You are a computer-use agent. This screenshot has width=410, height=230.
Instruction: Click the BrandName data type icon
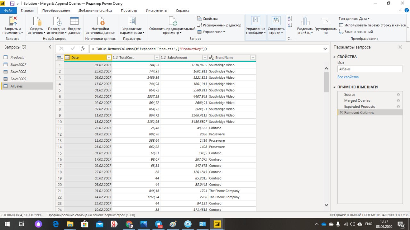pos(211,58)
